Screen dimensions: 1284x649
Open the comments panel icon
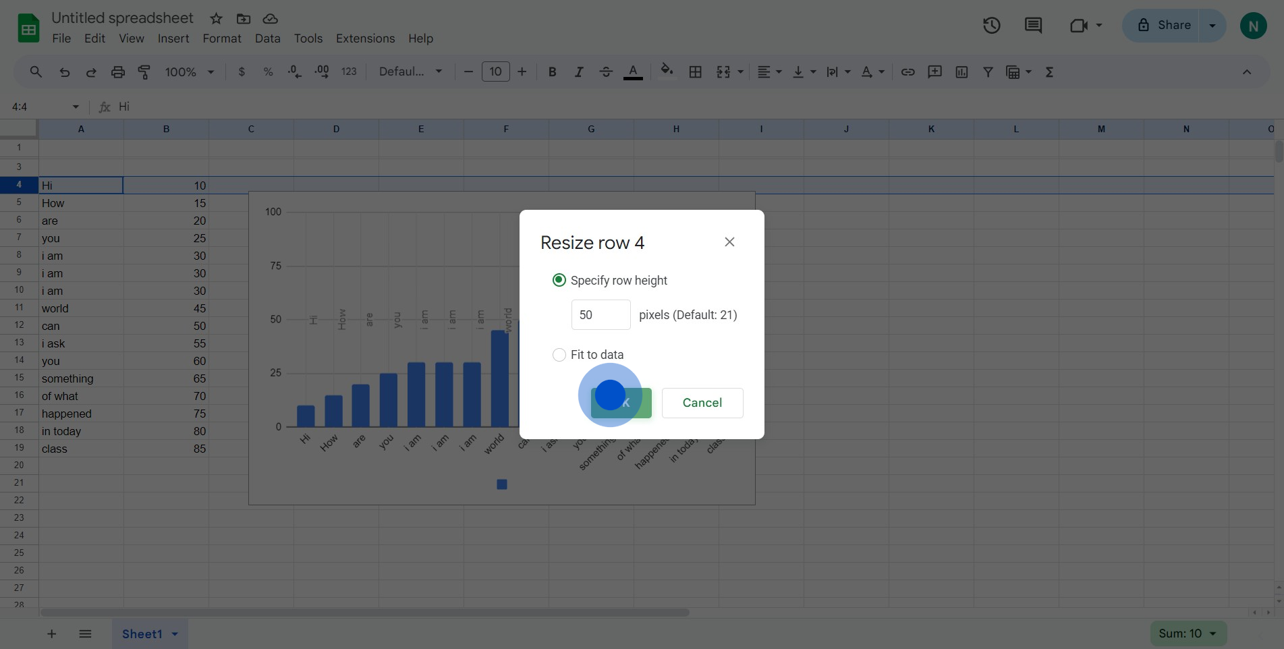[1033, 26]
